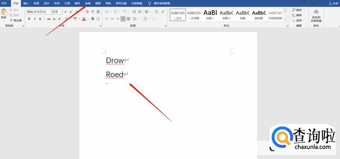The height and width of the screenshot is (159, 340).
Task: Open the 帮助 (Help) tab
Action: (x=108, y=4)
